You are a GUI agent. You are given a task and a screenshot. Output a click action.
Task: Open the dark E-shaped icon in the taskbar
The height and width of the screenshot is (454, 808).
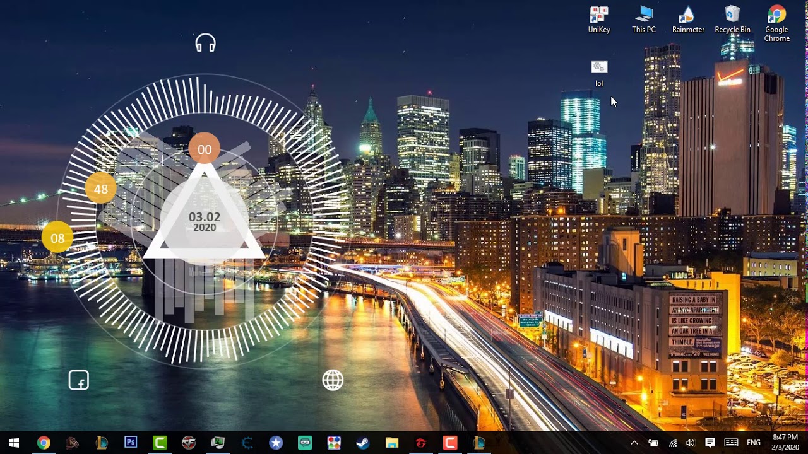click(247, 443)
